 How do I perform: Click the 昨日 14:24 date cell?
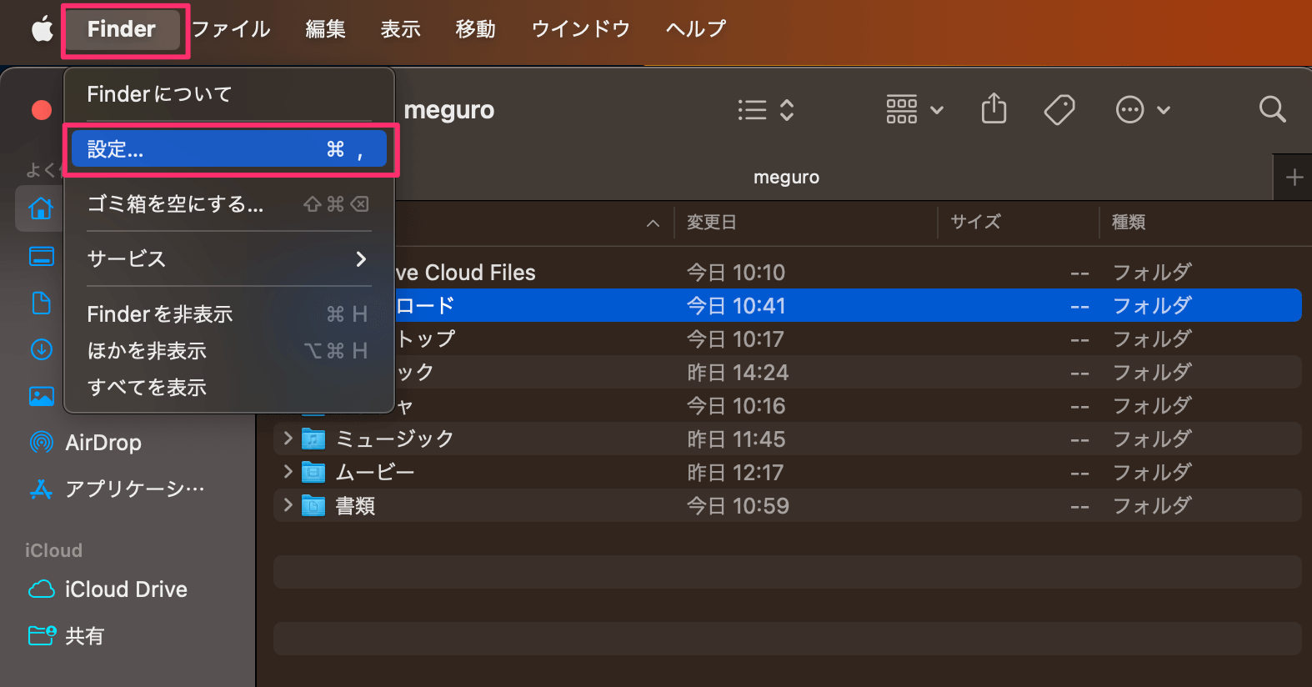(738, 373)
